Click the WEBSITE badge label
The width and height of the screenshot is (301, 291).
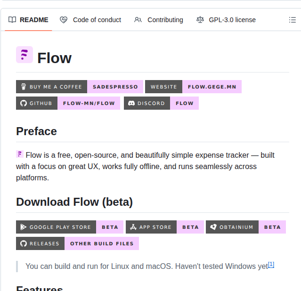[163, 87]
